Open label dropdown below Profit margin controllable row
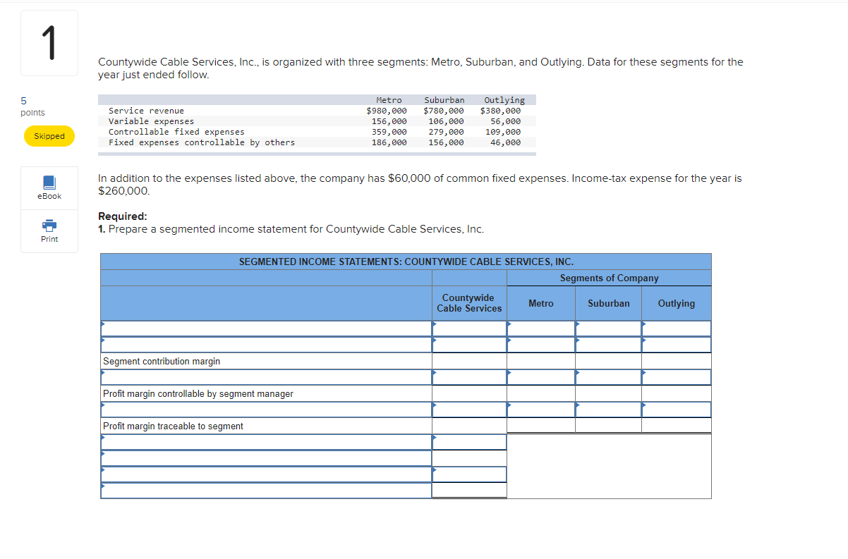848x559 pixels. (266, 410)
